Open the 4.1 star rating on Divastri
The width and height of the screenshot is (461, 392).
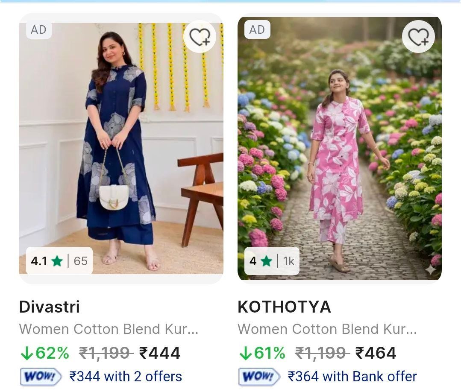pyautogui.click(x=59, y=261)
